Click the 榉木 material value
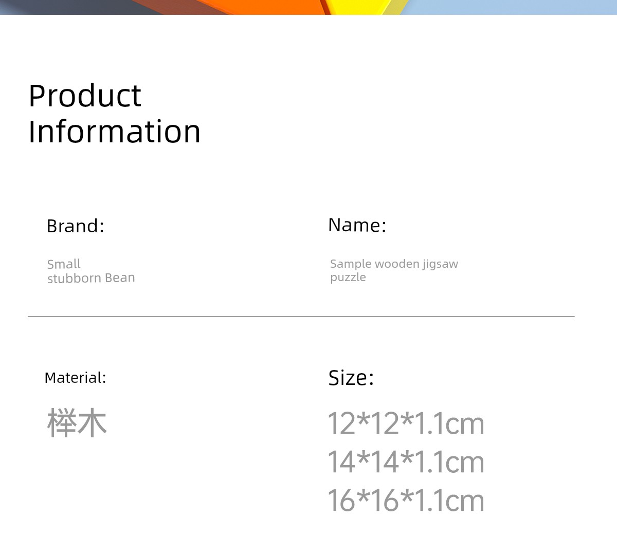This screenshot has height=536, width=617. click(77, 423)
